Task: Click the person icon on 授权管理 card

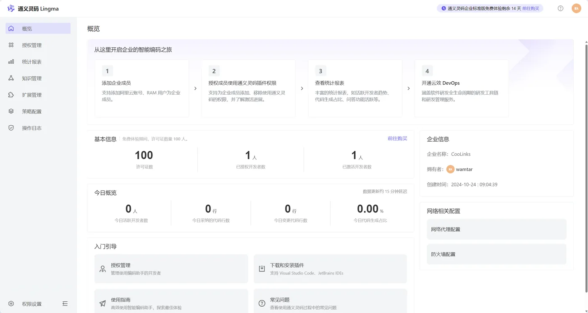Action: coord(102,269)
